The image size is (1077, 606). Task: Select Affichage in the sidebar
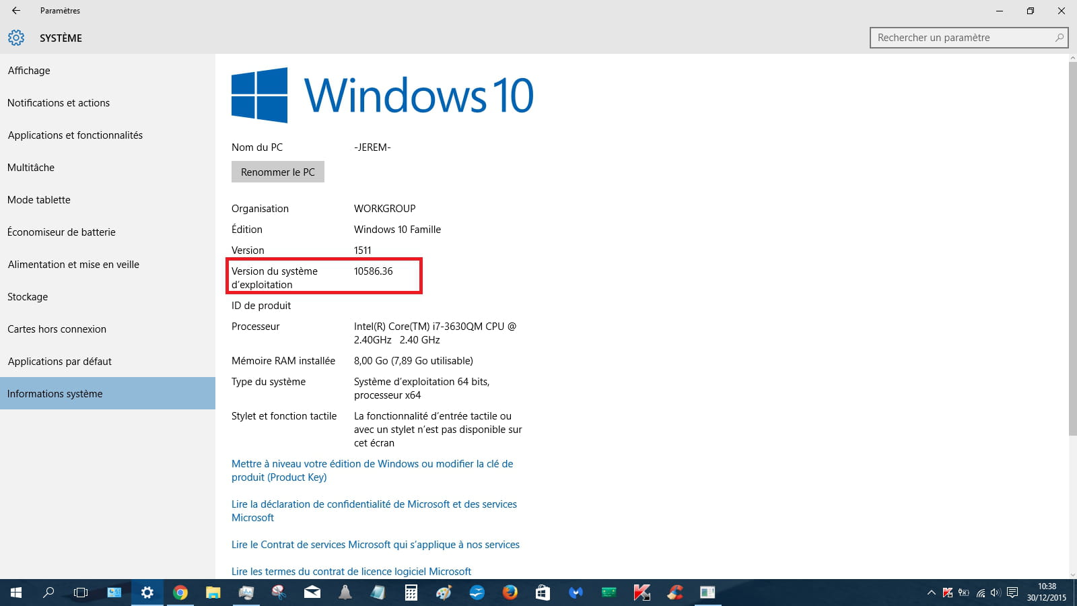(108, 70)
